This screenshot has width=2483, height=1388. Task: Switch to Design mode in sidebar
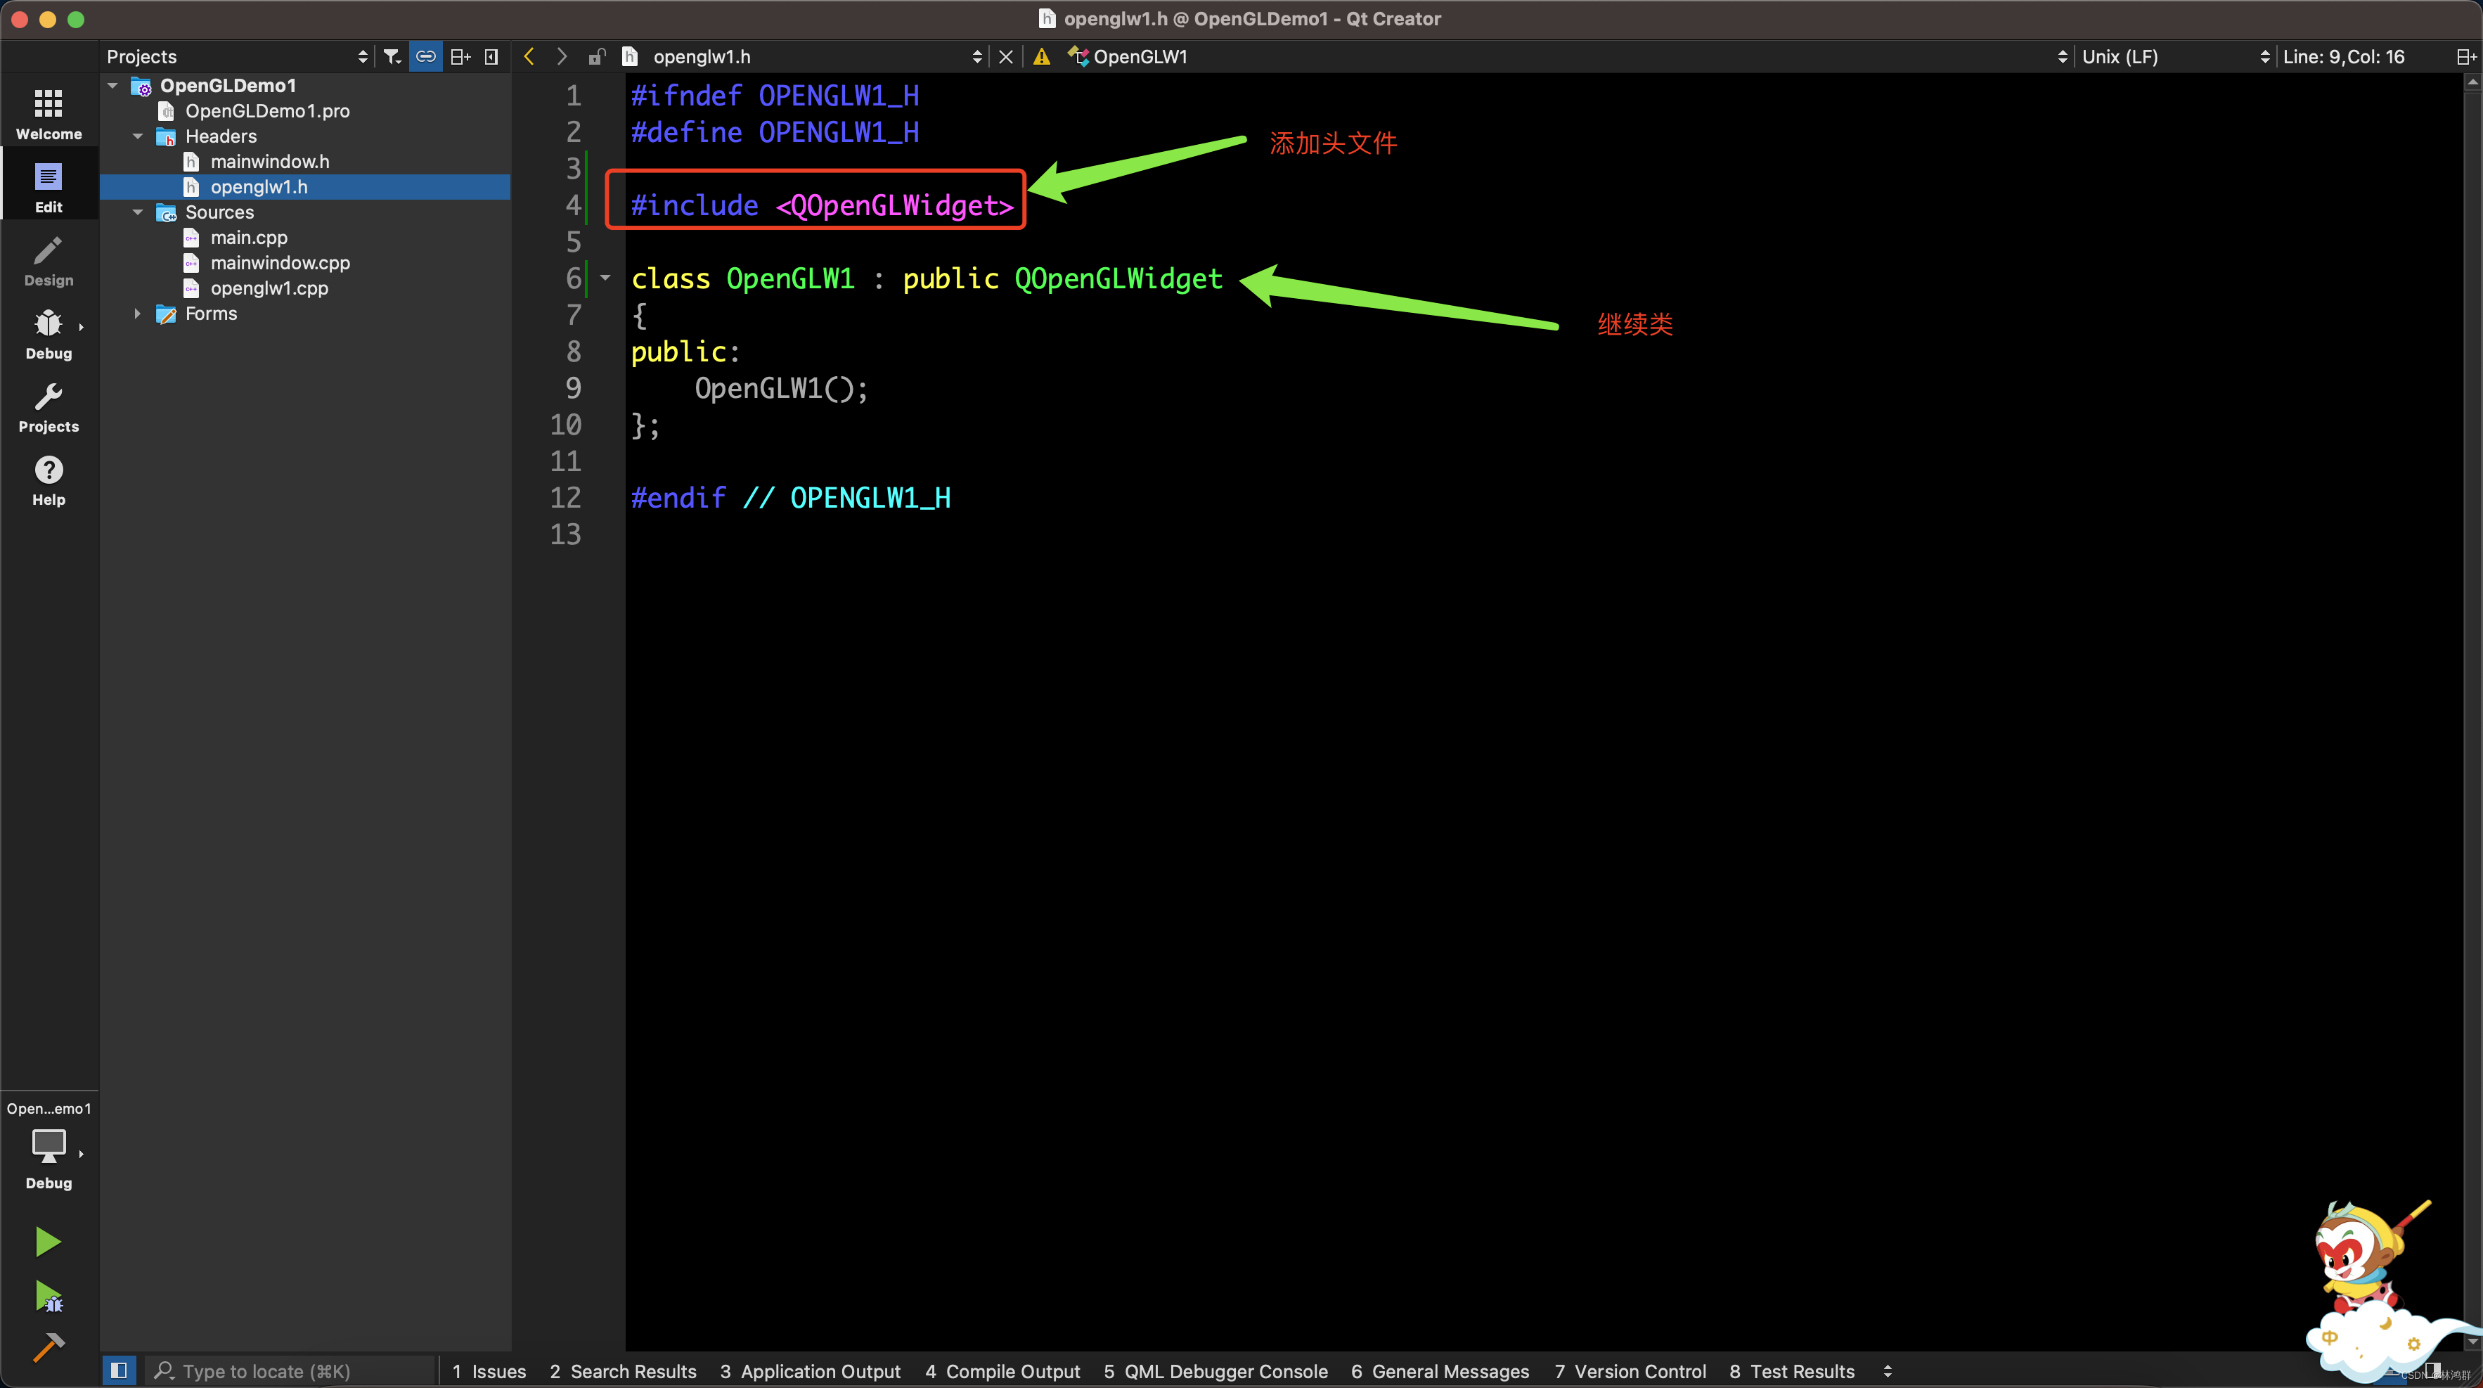pos(49,262)
